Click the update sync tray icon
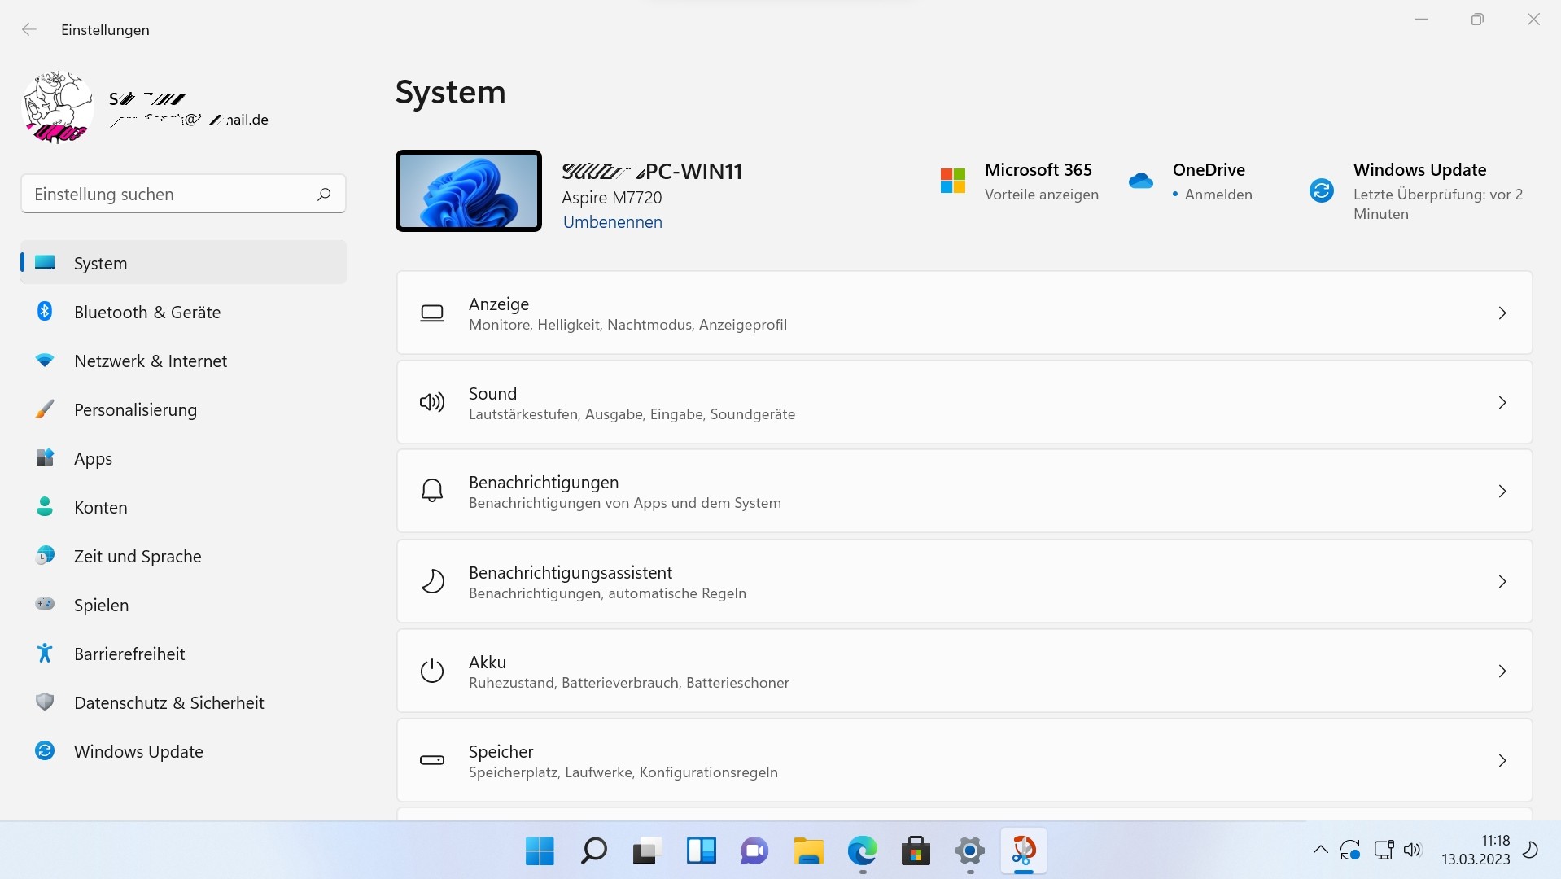 [x=1350, y=851]
